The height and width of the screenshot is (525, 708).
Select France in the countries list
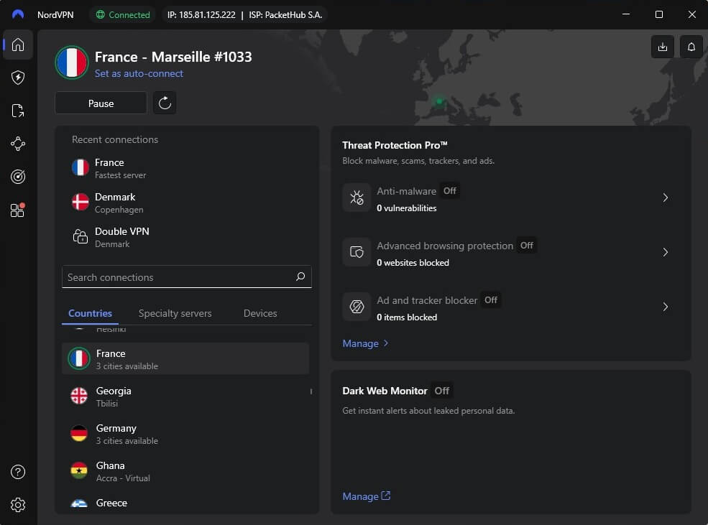[x=185, y=359]
